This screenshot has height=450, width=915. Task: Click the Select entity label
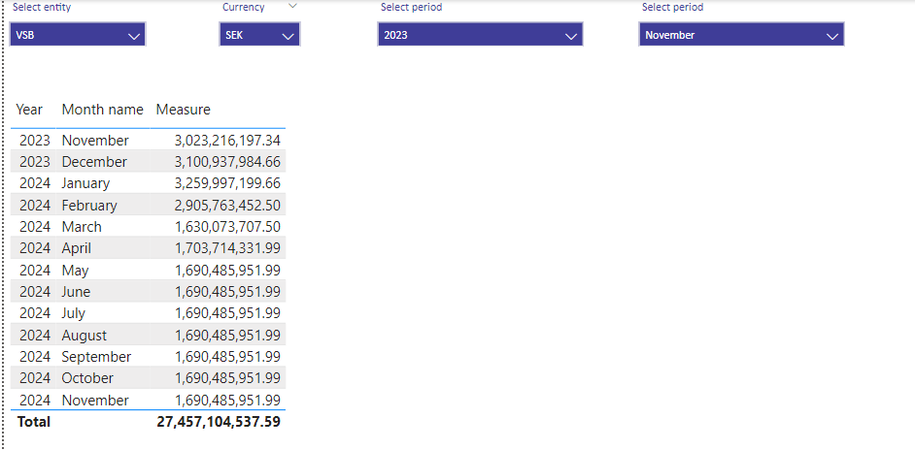(42, 8)
